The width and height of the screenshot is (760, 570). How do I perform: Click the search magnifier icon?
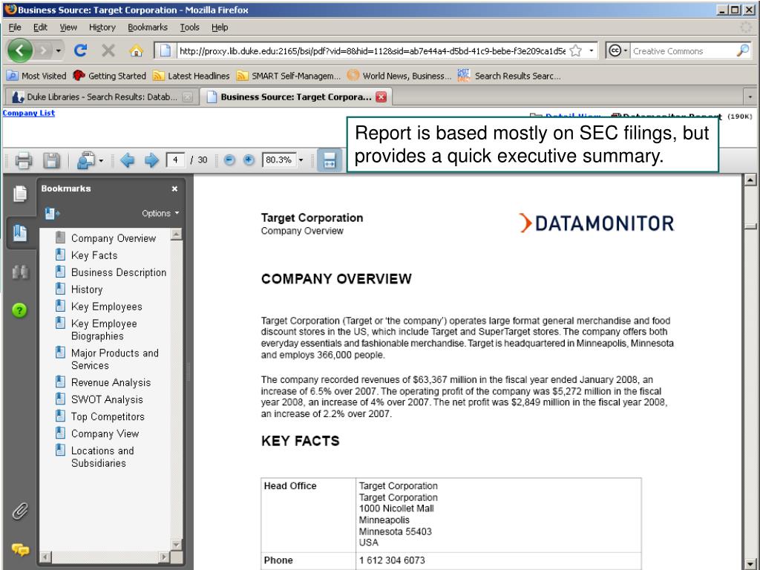(743, 50)
